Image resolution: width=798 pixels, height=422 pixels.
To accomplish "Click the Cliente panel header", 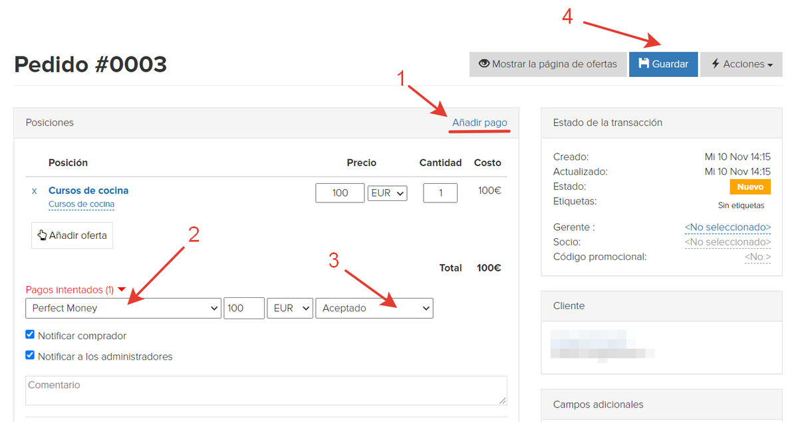I will (662, 306).
